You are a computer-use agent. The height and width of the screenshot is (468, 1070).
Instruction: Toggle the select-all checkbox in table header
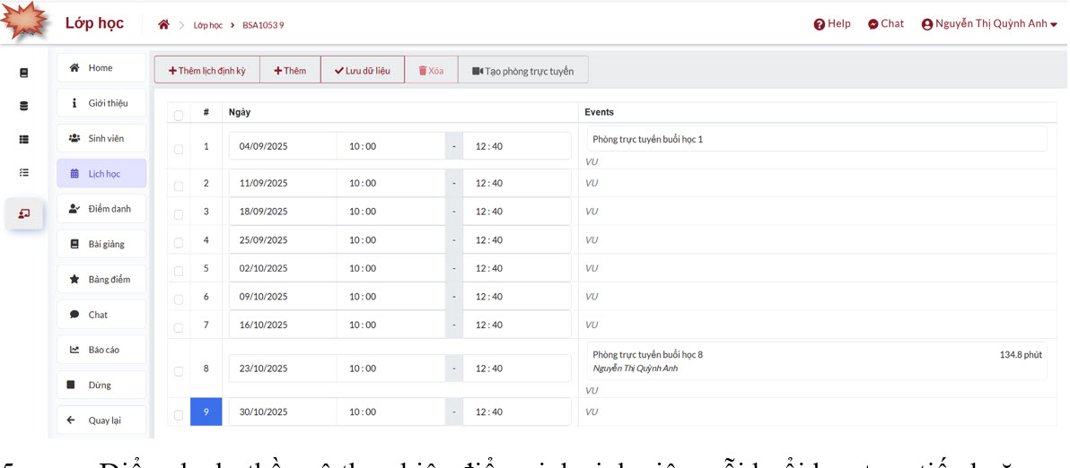tap(179, 116)
